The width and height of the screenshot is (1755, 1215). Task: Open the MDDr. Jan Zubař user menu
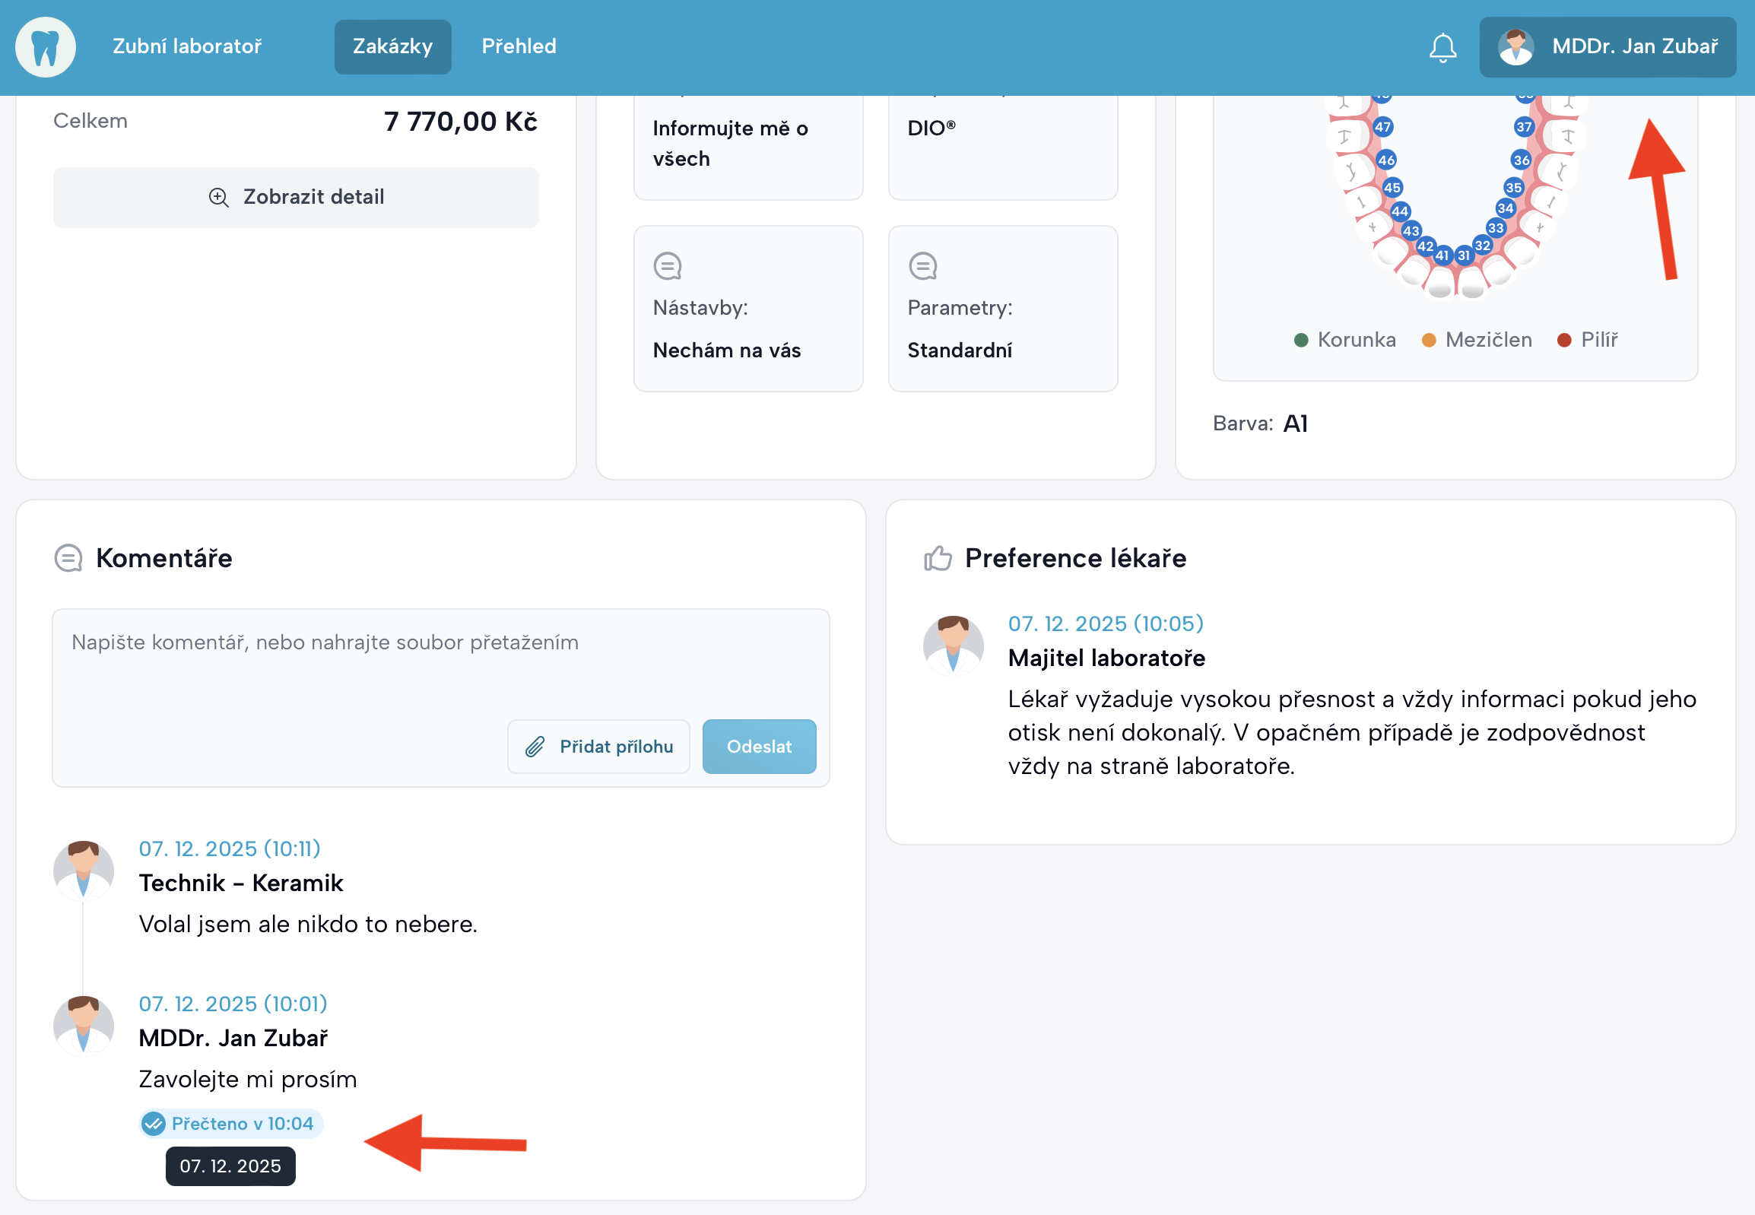point(1607,47)
